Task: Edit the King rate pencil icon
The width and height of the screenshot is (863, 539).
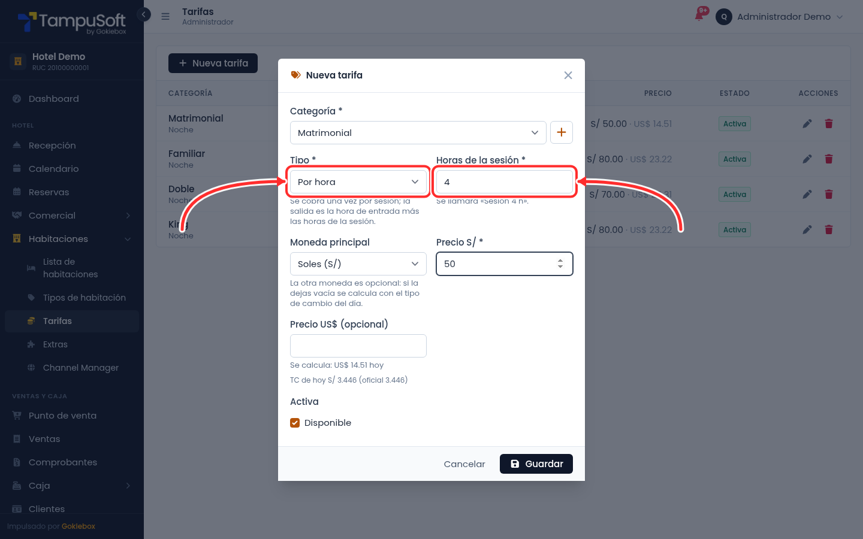Action: [x=807, y=229]
